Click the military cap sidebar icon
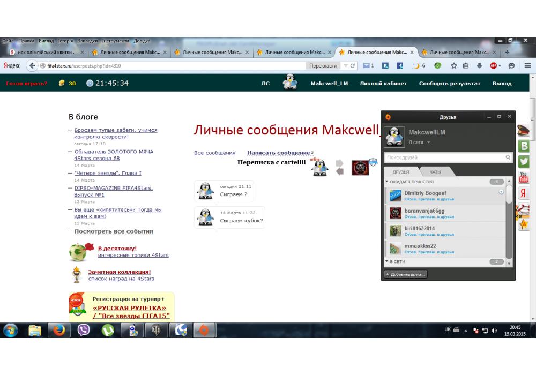This screenshot has height=375, width=536. 523,130
